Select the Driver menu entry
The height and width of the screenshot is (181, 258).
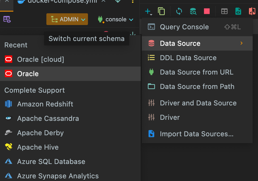tap(197, 117)
